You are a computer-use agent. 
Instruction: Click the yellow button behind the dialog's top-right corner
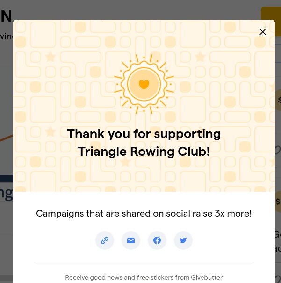pos(271,13)
